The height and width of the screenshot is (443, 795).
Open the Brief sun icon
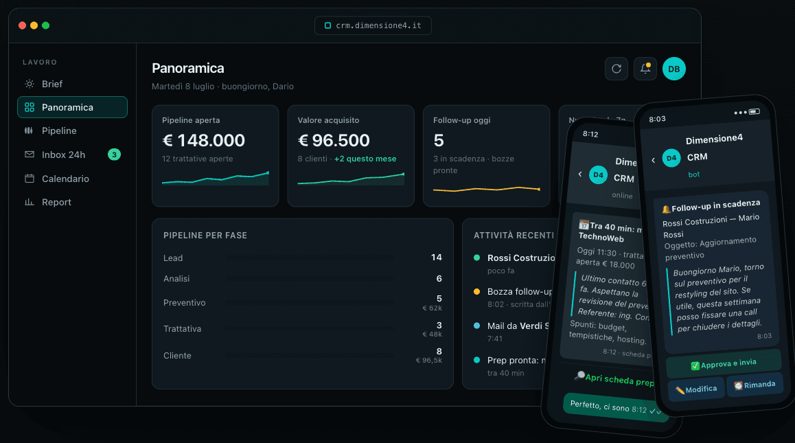click(30, 84)
